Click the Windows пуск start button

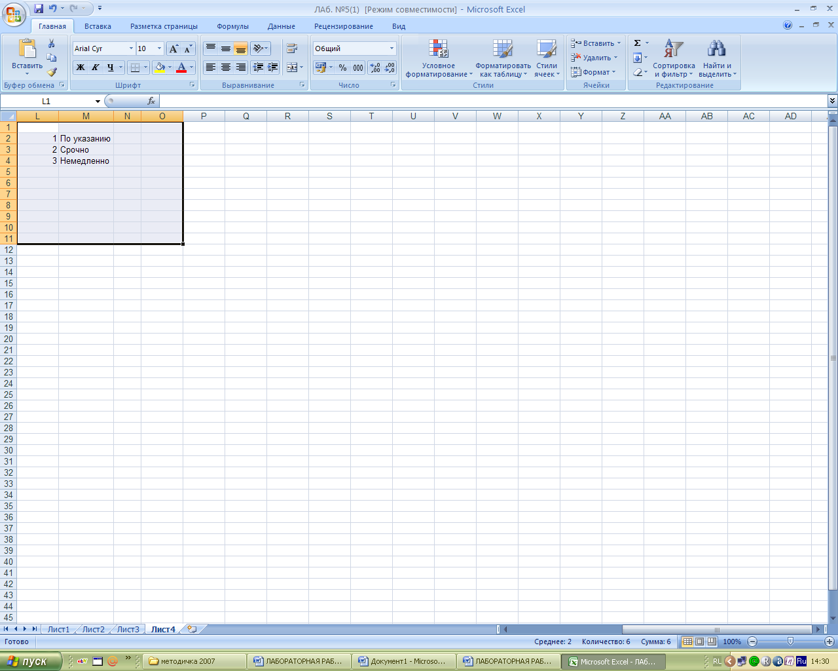click(31, 661)
